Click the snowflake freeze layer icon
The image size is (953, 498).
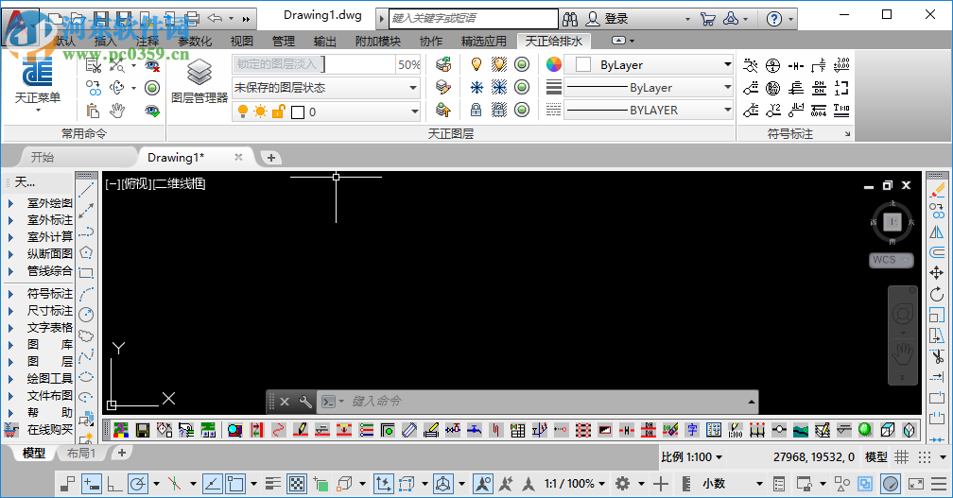click(476, 88)
